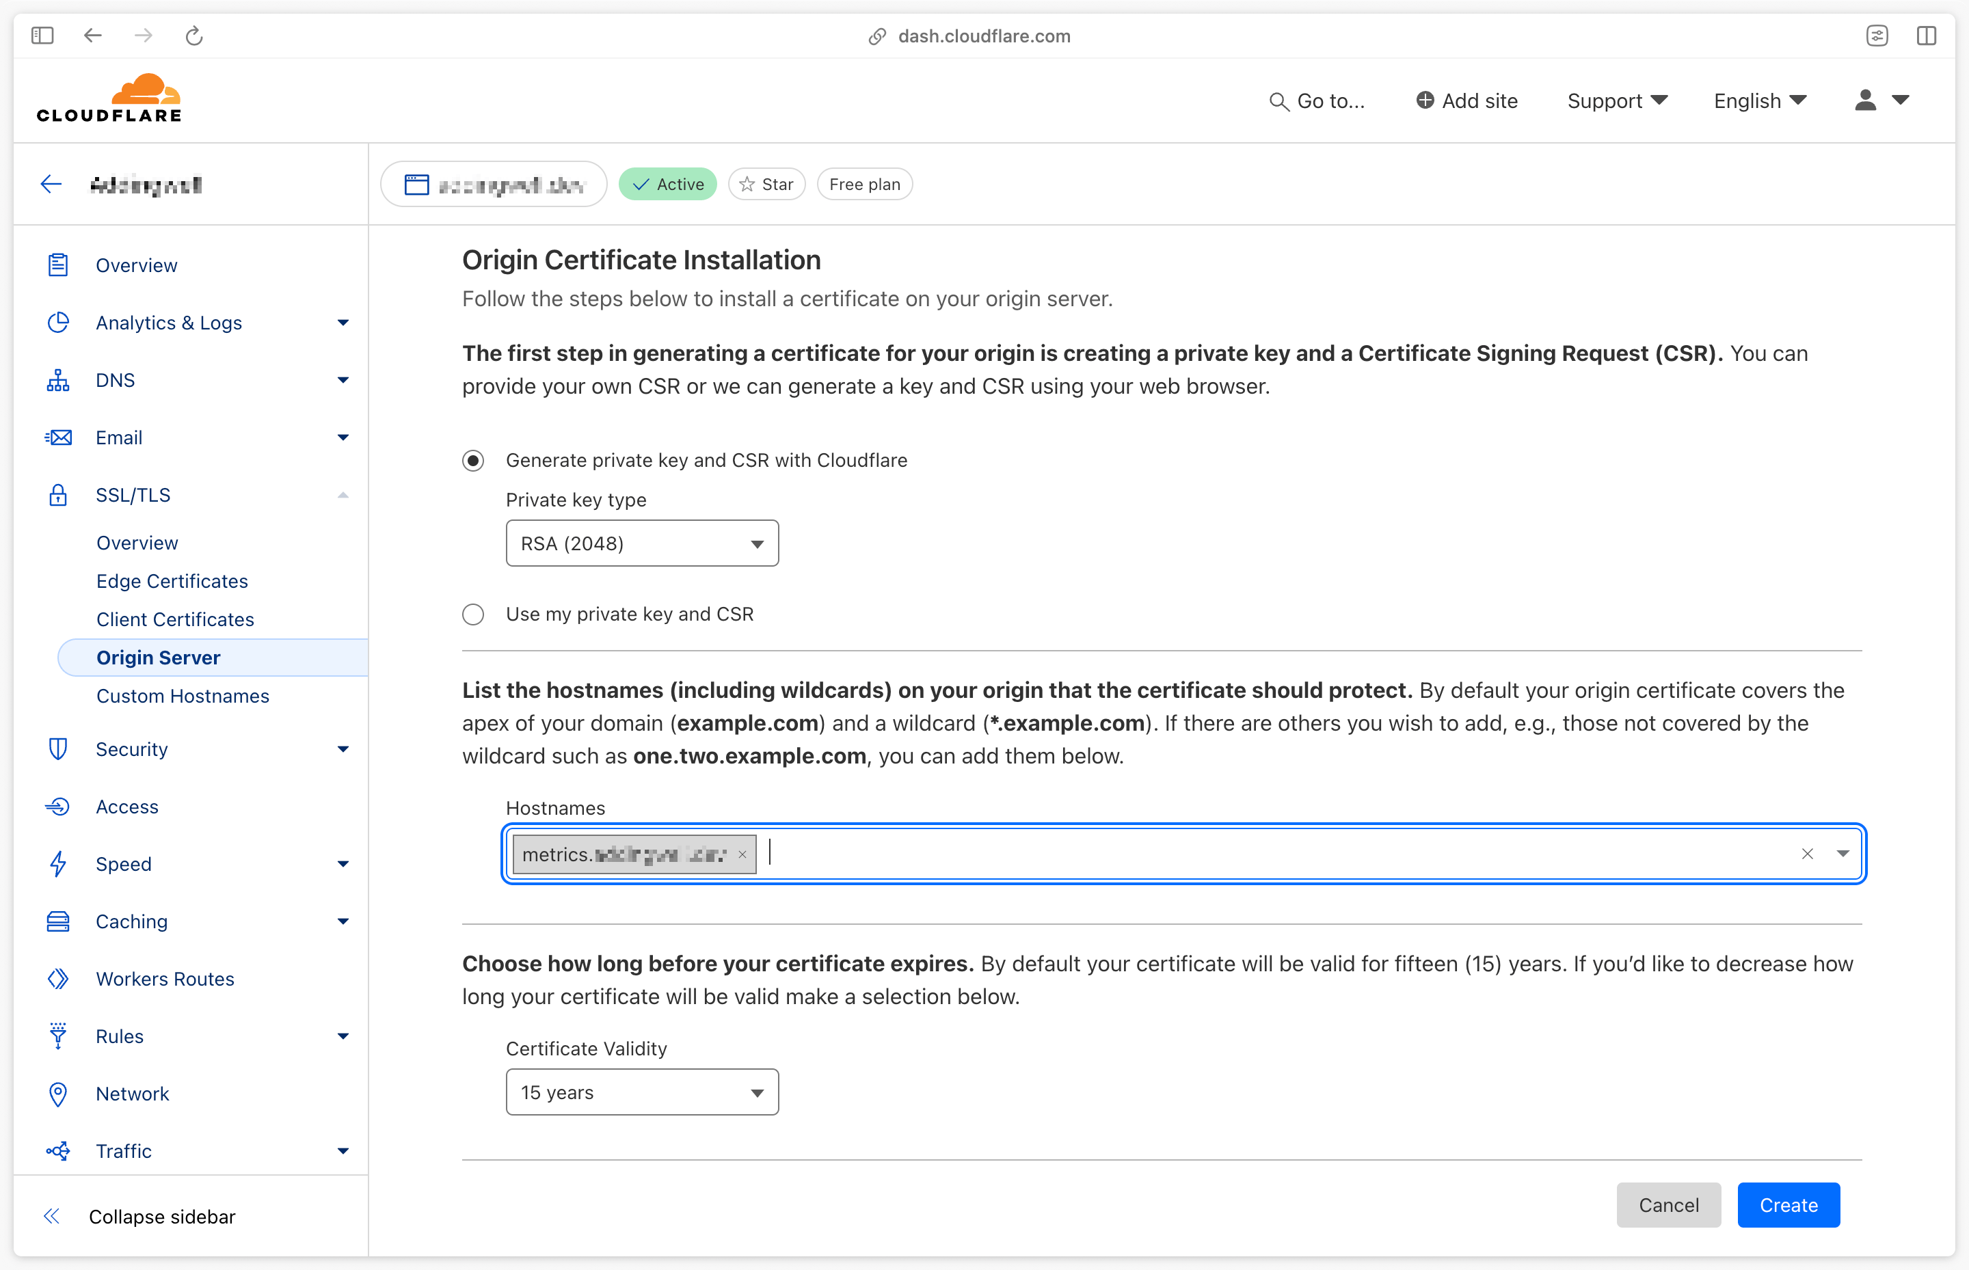Toggle the Star button for this site
Image resolution: width=1969 pixels, height=1270 pixels.
point(769,184)
